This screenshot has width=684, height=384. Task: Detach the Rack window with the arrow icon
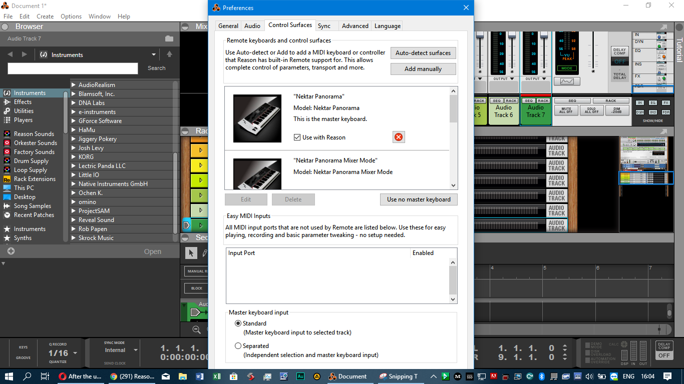(663, 131)
